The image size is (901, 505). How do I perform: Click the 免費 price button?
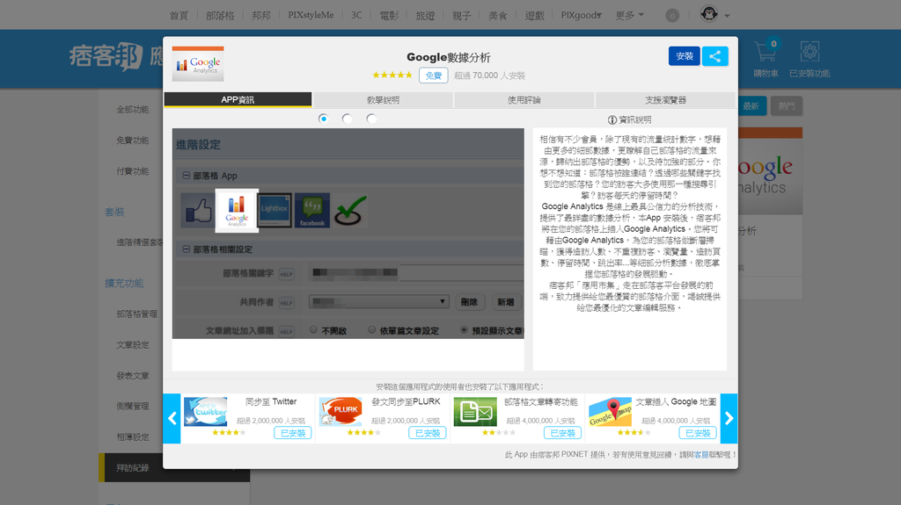pos(433,76)
